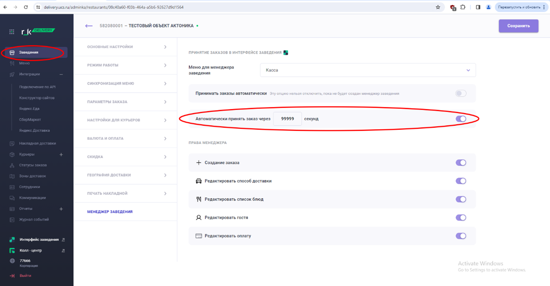Screen dimensions: 550x286
Task: Click the browser bookmark star icon
Action: click(438, 7)
